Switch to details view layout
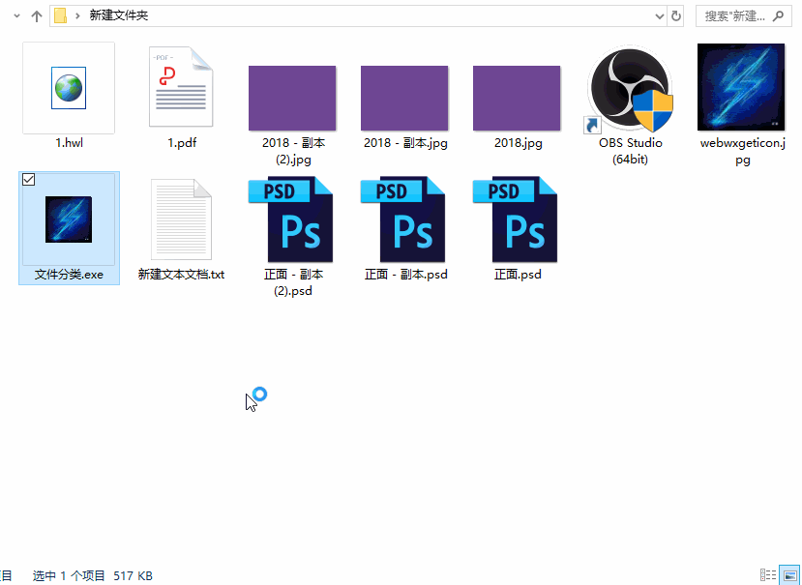 click(x=768, y=574)
